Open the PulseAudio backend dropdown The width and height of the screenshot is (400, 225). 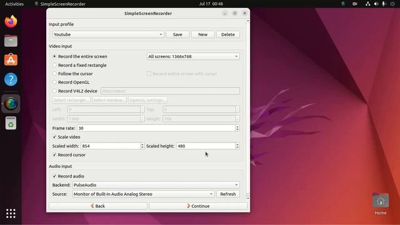pyautogui.click(x=156, y=185)
